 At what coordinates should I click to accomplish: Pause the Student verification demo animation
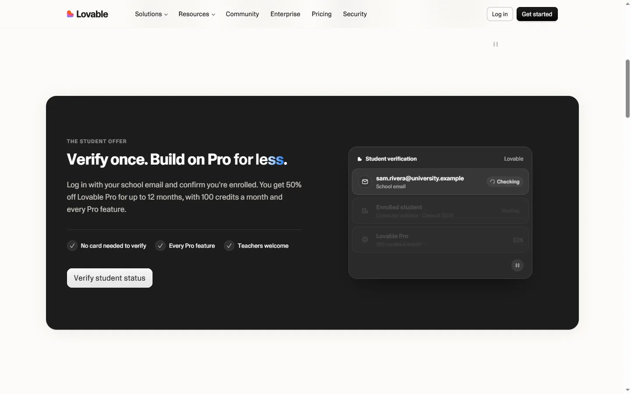click(518, 265)
